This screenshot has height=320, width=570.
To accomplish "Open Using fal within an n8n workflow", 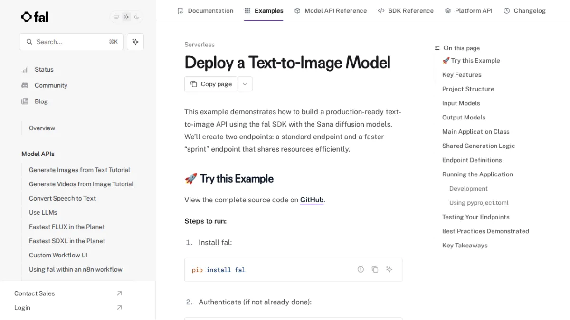I will [x=76, y=269].
